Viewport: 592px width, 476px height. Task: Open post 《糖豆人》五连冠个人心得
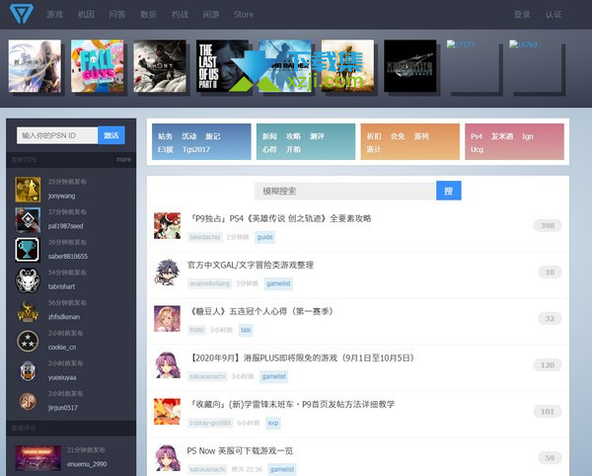tap(260, 311)
